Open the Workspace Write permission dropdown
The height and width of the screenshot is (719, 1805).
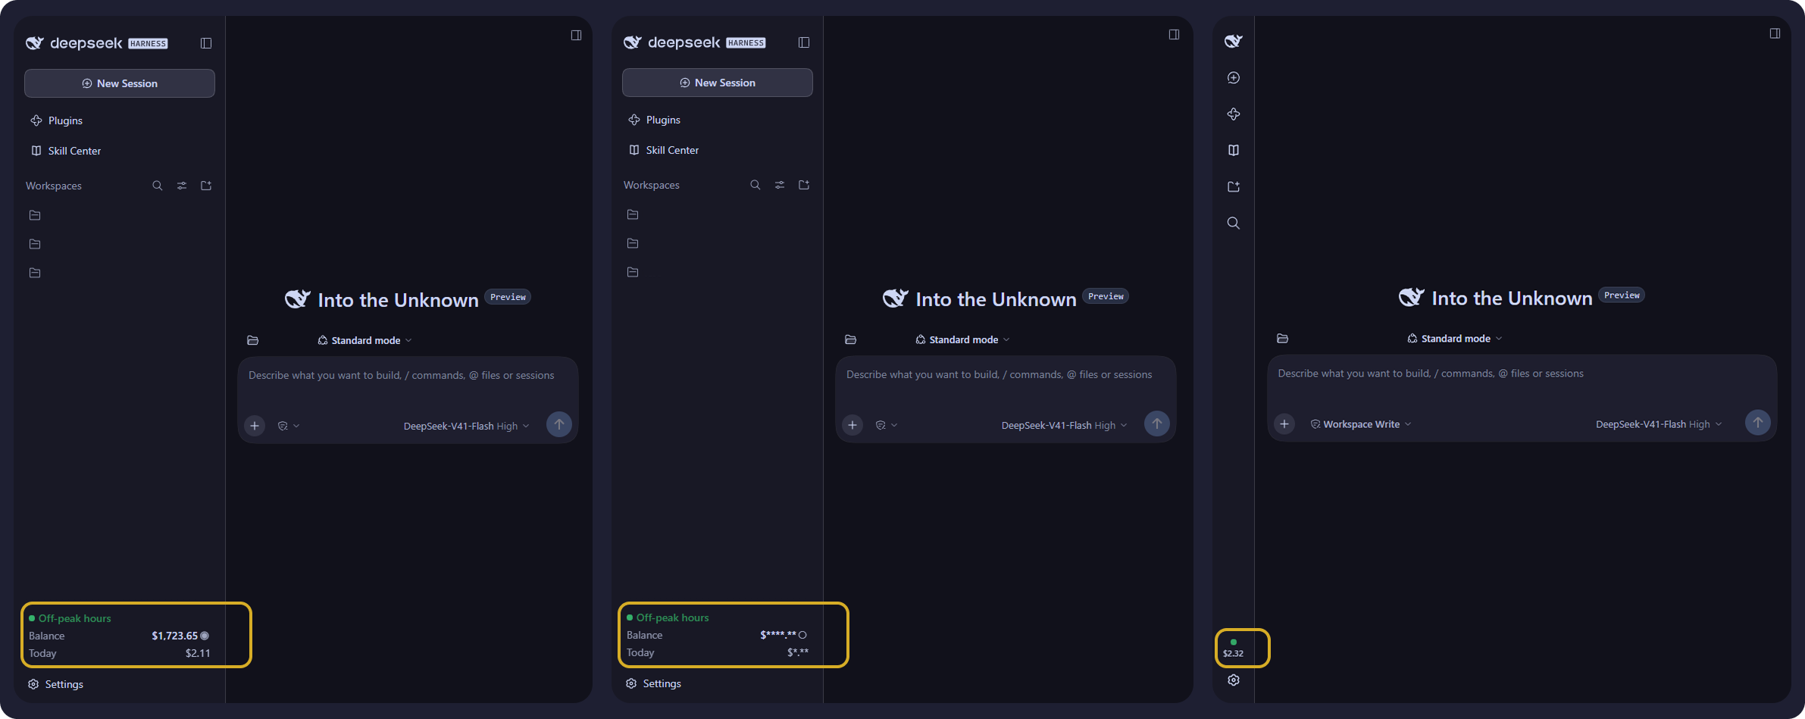click(x=1361, y=424)
